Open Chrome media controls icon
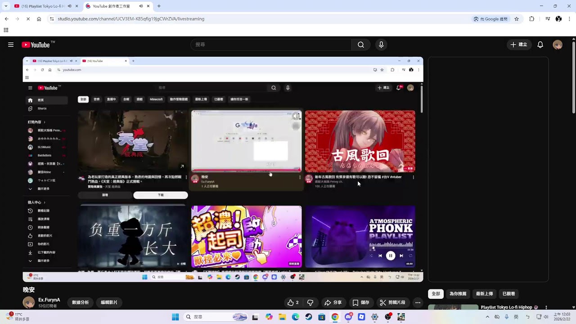 click(548, 19)
